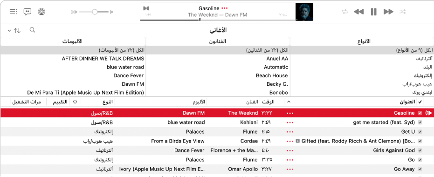Sort by the الألبوم column header
This screenshot has height=177, width=434.
coord(198,102)
